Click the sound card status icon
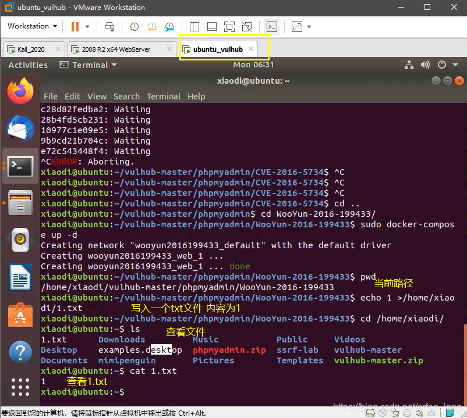 (419, 413)
